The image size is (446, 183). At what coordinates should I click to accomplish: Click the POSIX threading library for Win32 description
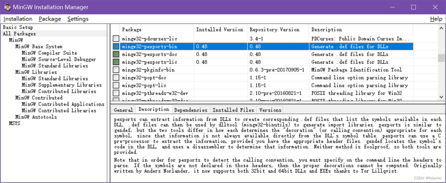click(x=357, y=93)
